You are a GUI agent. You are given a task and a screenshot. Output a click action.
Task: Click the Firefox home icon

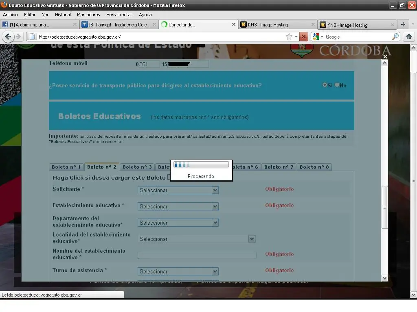tap(409, 37)
